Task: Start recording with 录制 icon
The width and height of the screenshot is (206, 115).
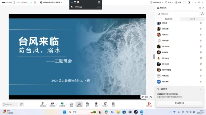Action: (x=96, y=104)
